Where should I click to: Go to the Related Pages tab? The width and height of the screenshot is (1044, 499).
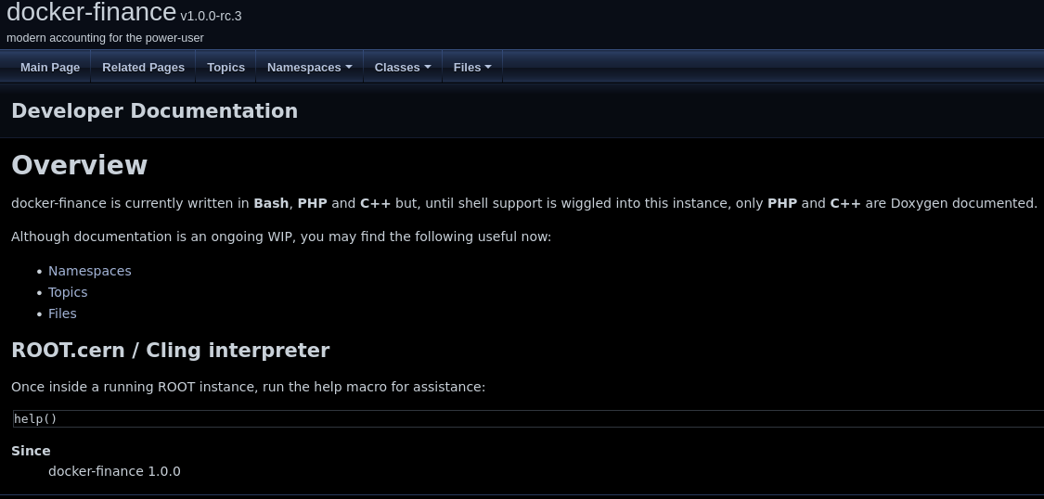pos(143,67)
